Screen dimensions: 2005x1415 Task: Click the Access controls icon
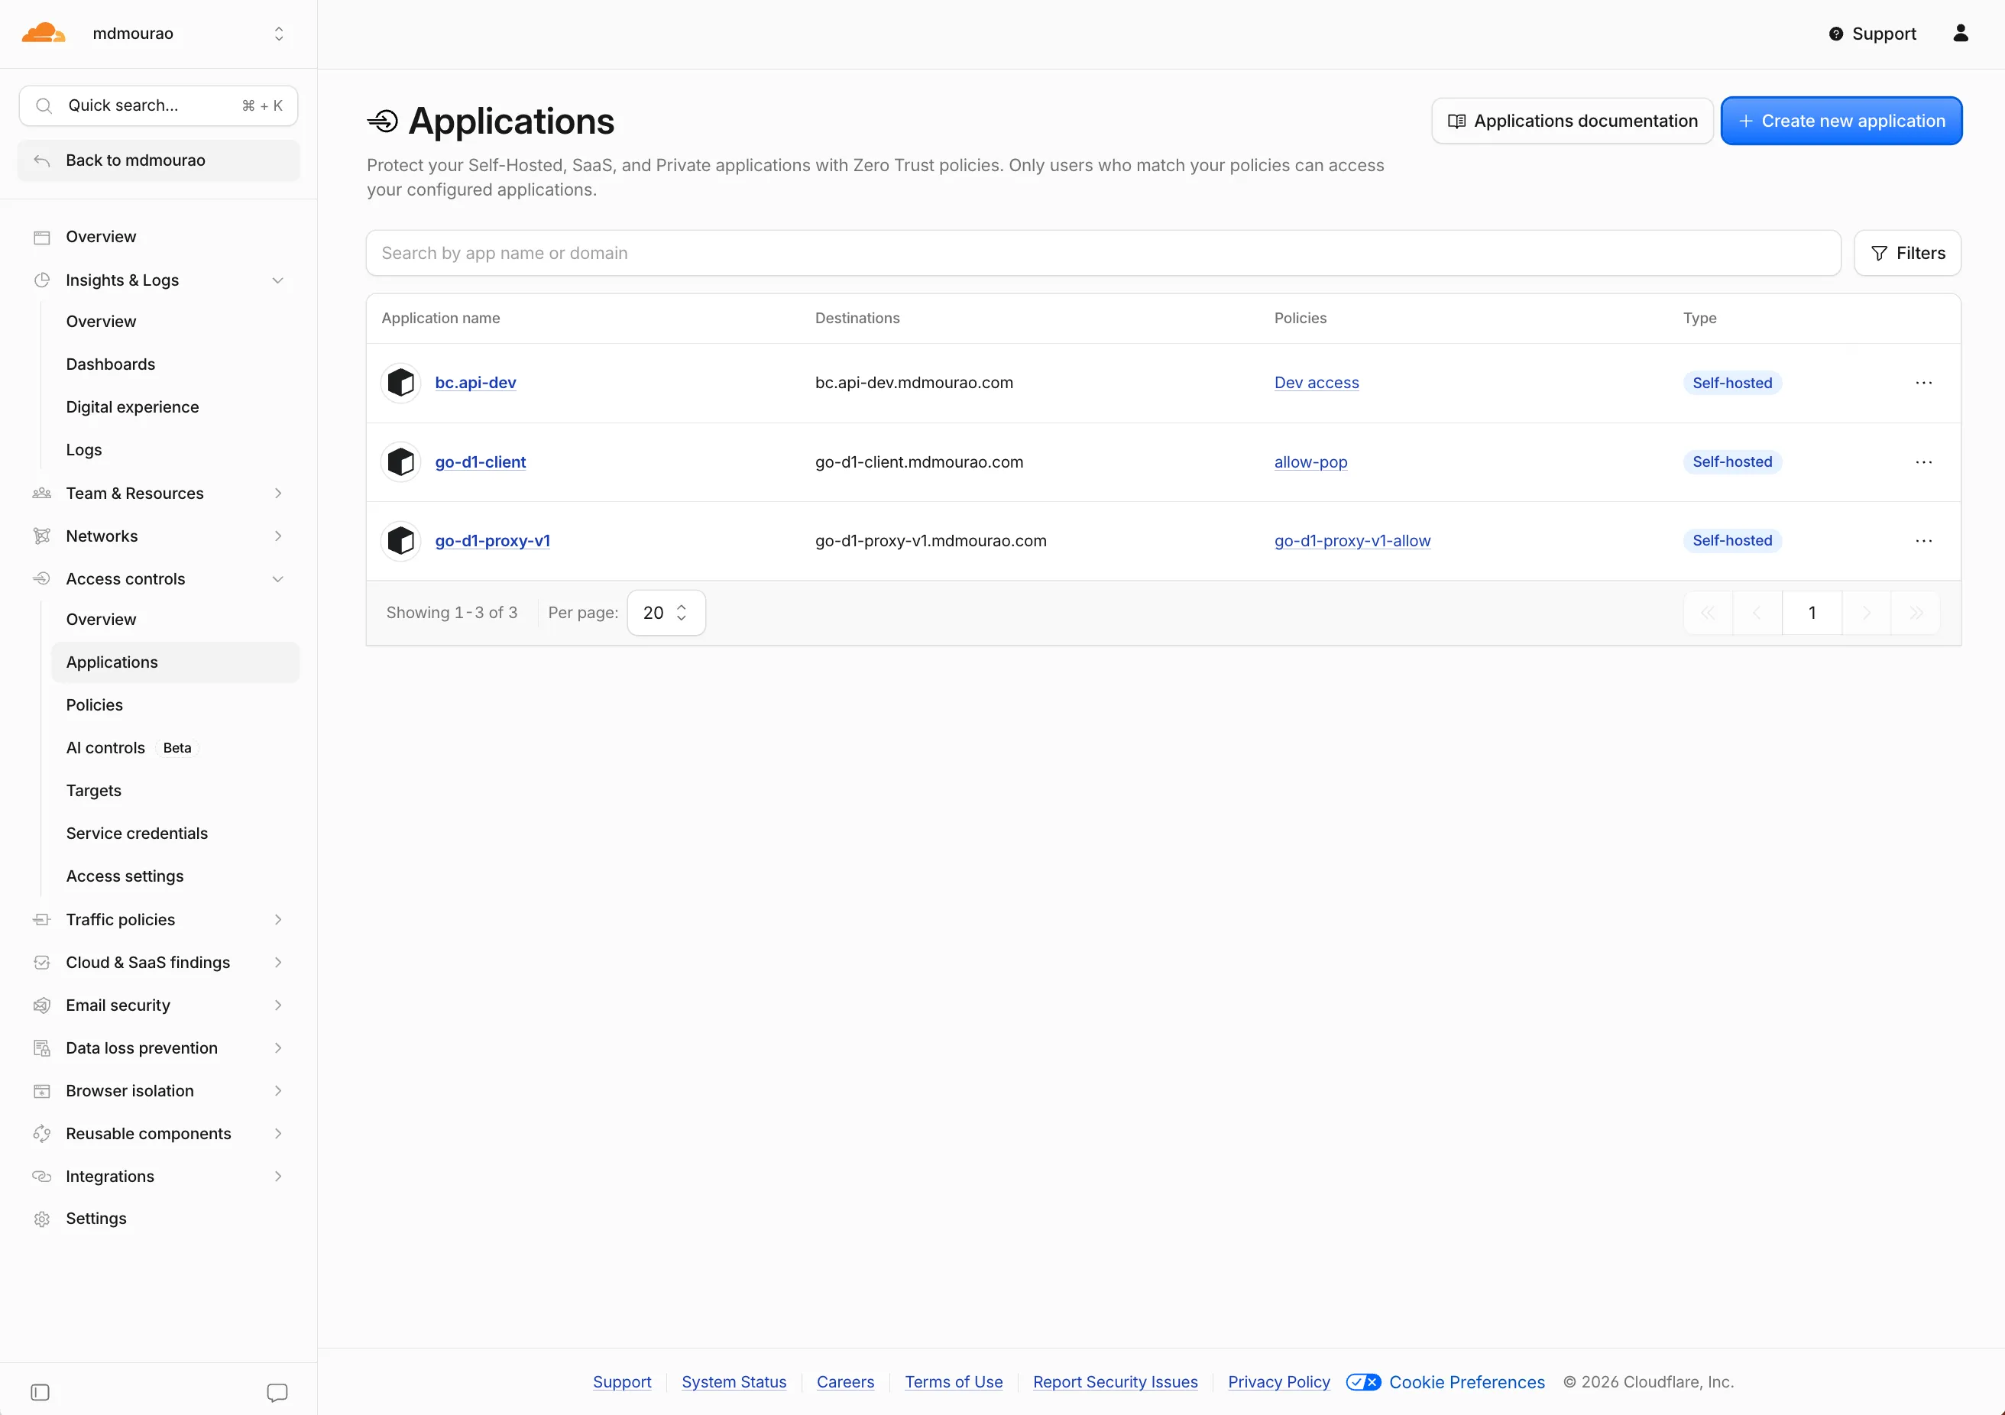pyautogui.click(x=42, y=578)
